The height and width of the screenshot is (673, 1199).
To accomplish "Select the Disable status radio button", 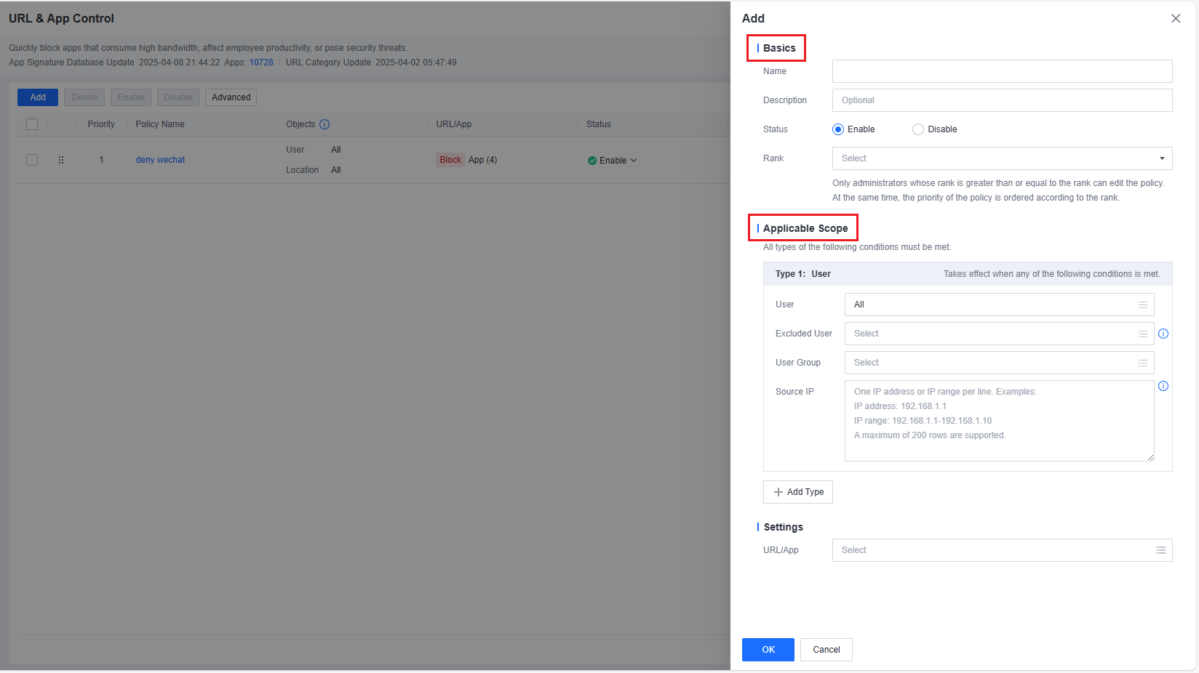I will [918, 129].
